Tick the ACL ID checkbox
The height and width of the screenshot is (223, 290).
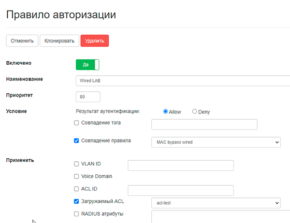[76, 189]
